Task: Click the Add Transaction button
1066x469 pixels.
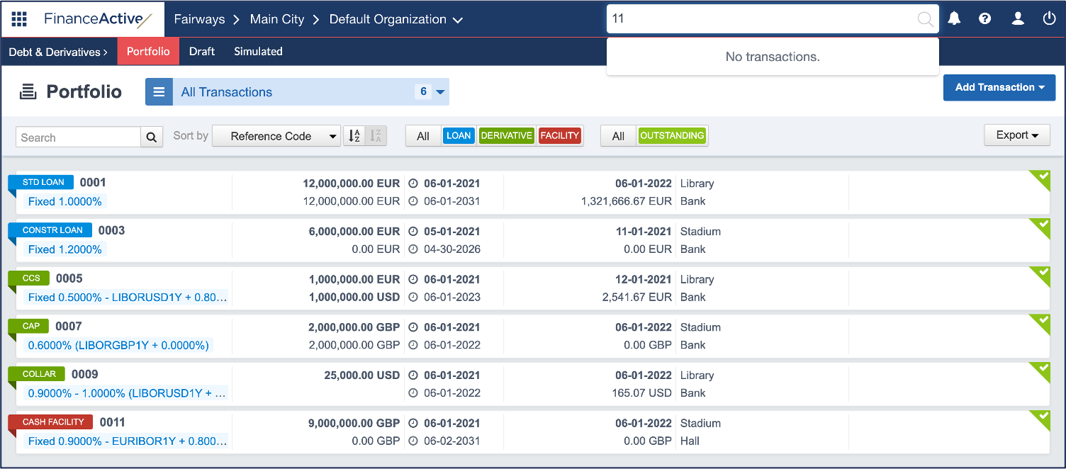Action: click(x=999, y=87)
